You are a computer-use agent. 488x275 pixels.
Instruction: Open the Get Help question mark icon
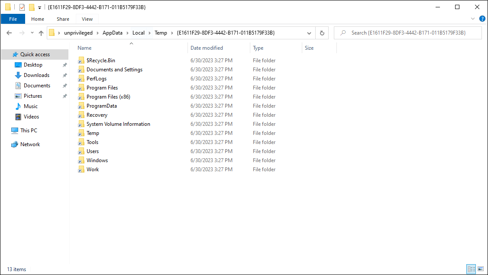click(482, 19)
